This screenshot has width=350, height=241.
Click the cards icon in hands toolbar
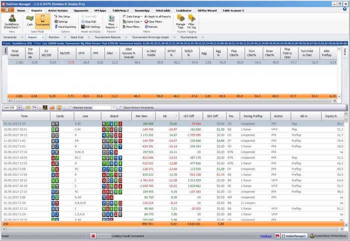(35, 108)
